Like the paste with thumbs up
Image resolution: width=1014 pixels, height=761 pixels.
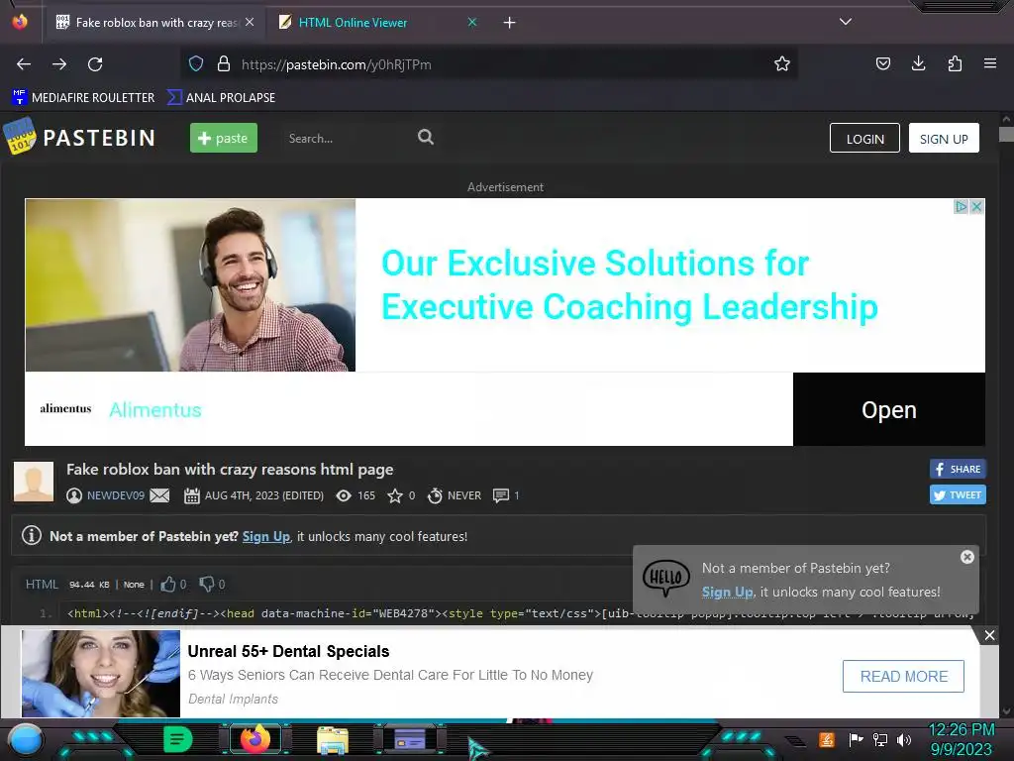click(168, 585)
